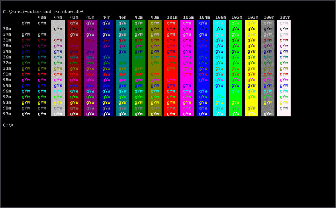Click the 95m row label
The height and width of the screenshot is (208, 336).
tap(7, 80)
